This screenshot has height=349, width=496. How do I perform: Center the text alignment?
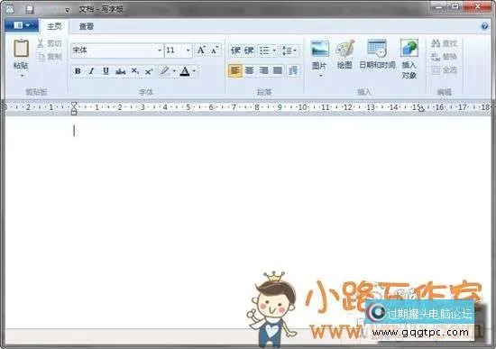pyautogui.click(x=249, y=70)
